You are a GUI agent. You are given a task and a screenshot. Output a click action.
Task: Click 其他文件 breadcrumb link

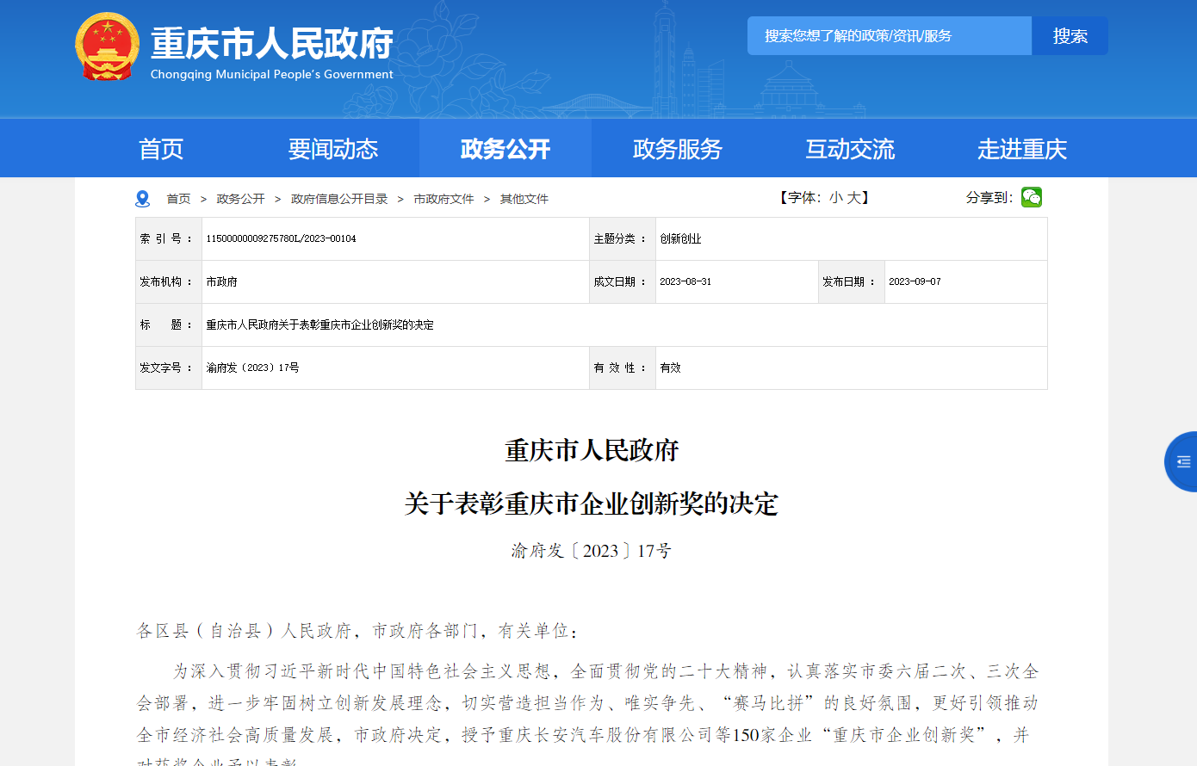pos(524,199)
